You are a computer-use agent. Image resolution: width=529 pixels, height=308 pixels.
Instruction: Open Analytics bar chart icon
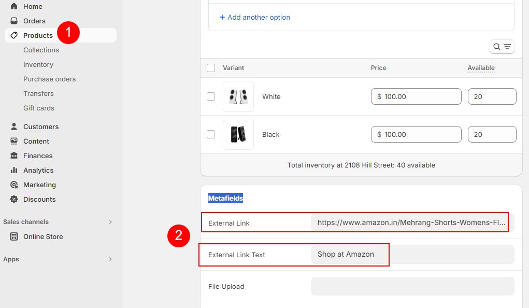point(14,170)
